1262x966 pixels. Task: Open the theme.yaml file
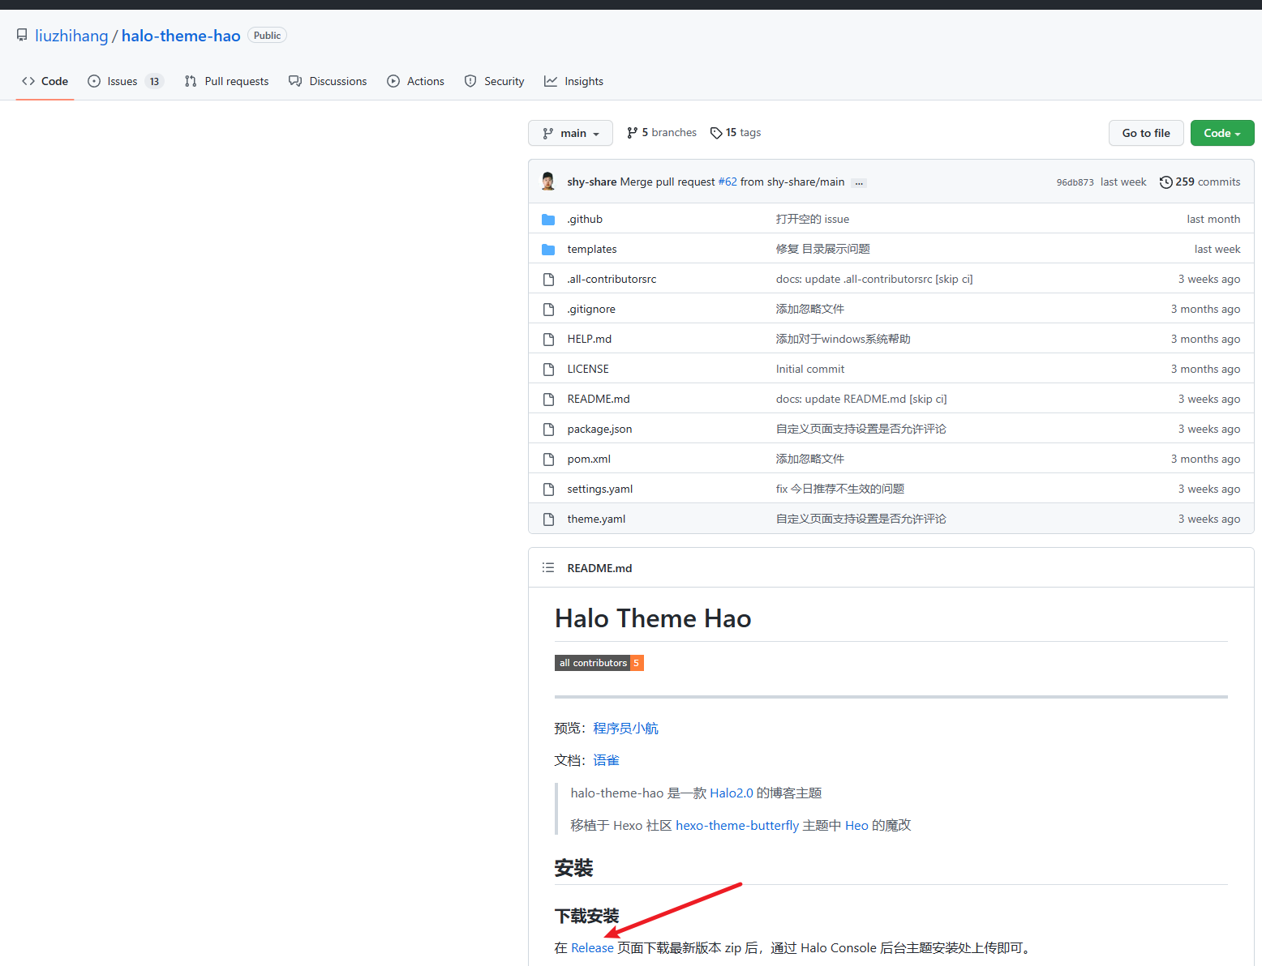(596, 519)
